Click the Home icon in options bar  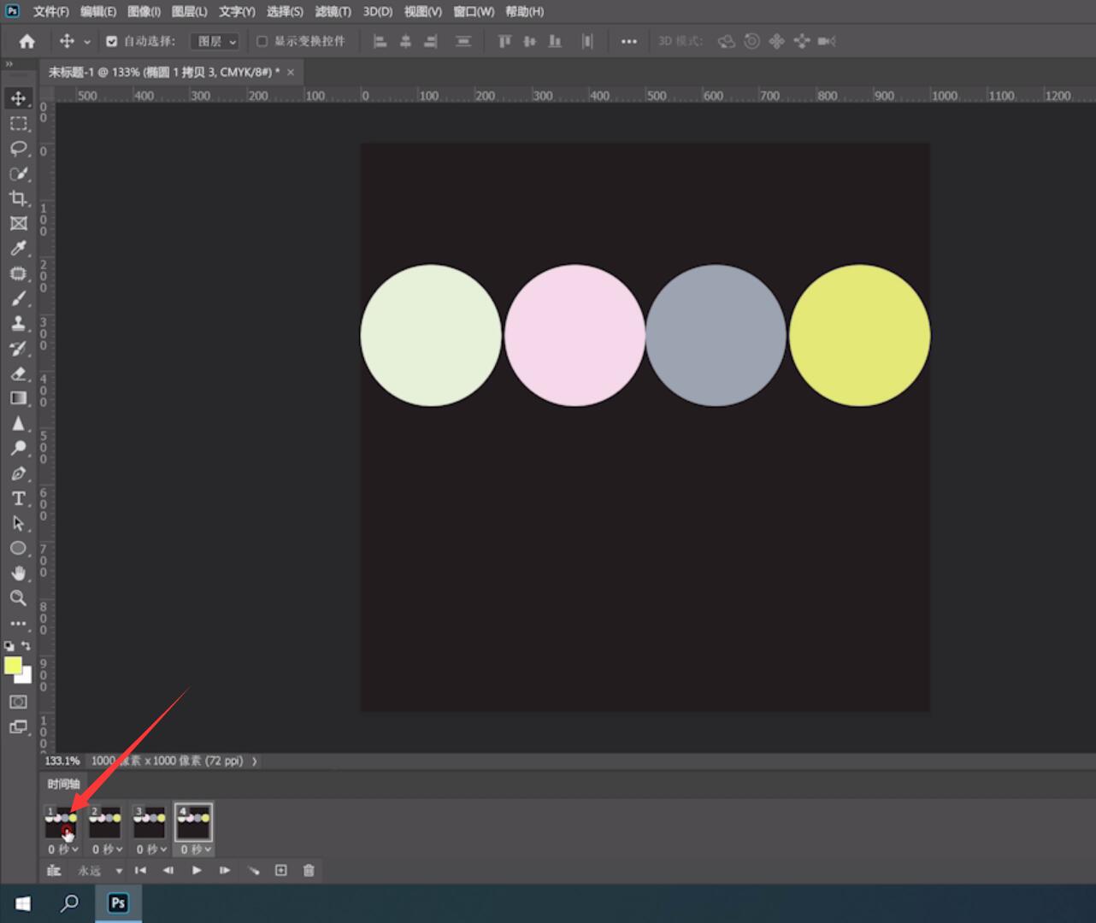[27, 41]
